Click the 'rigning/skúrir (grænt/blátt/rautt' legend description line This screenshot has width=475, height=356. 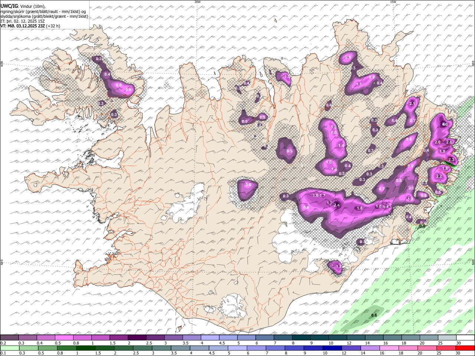[x=44, y=11]
